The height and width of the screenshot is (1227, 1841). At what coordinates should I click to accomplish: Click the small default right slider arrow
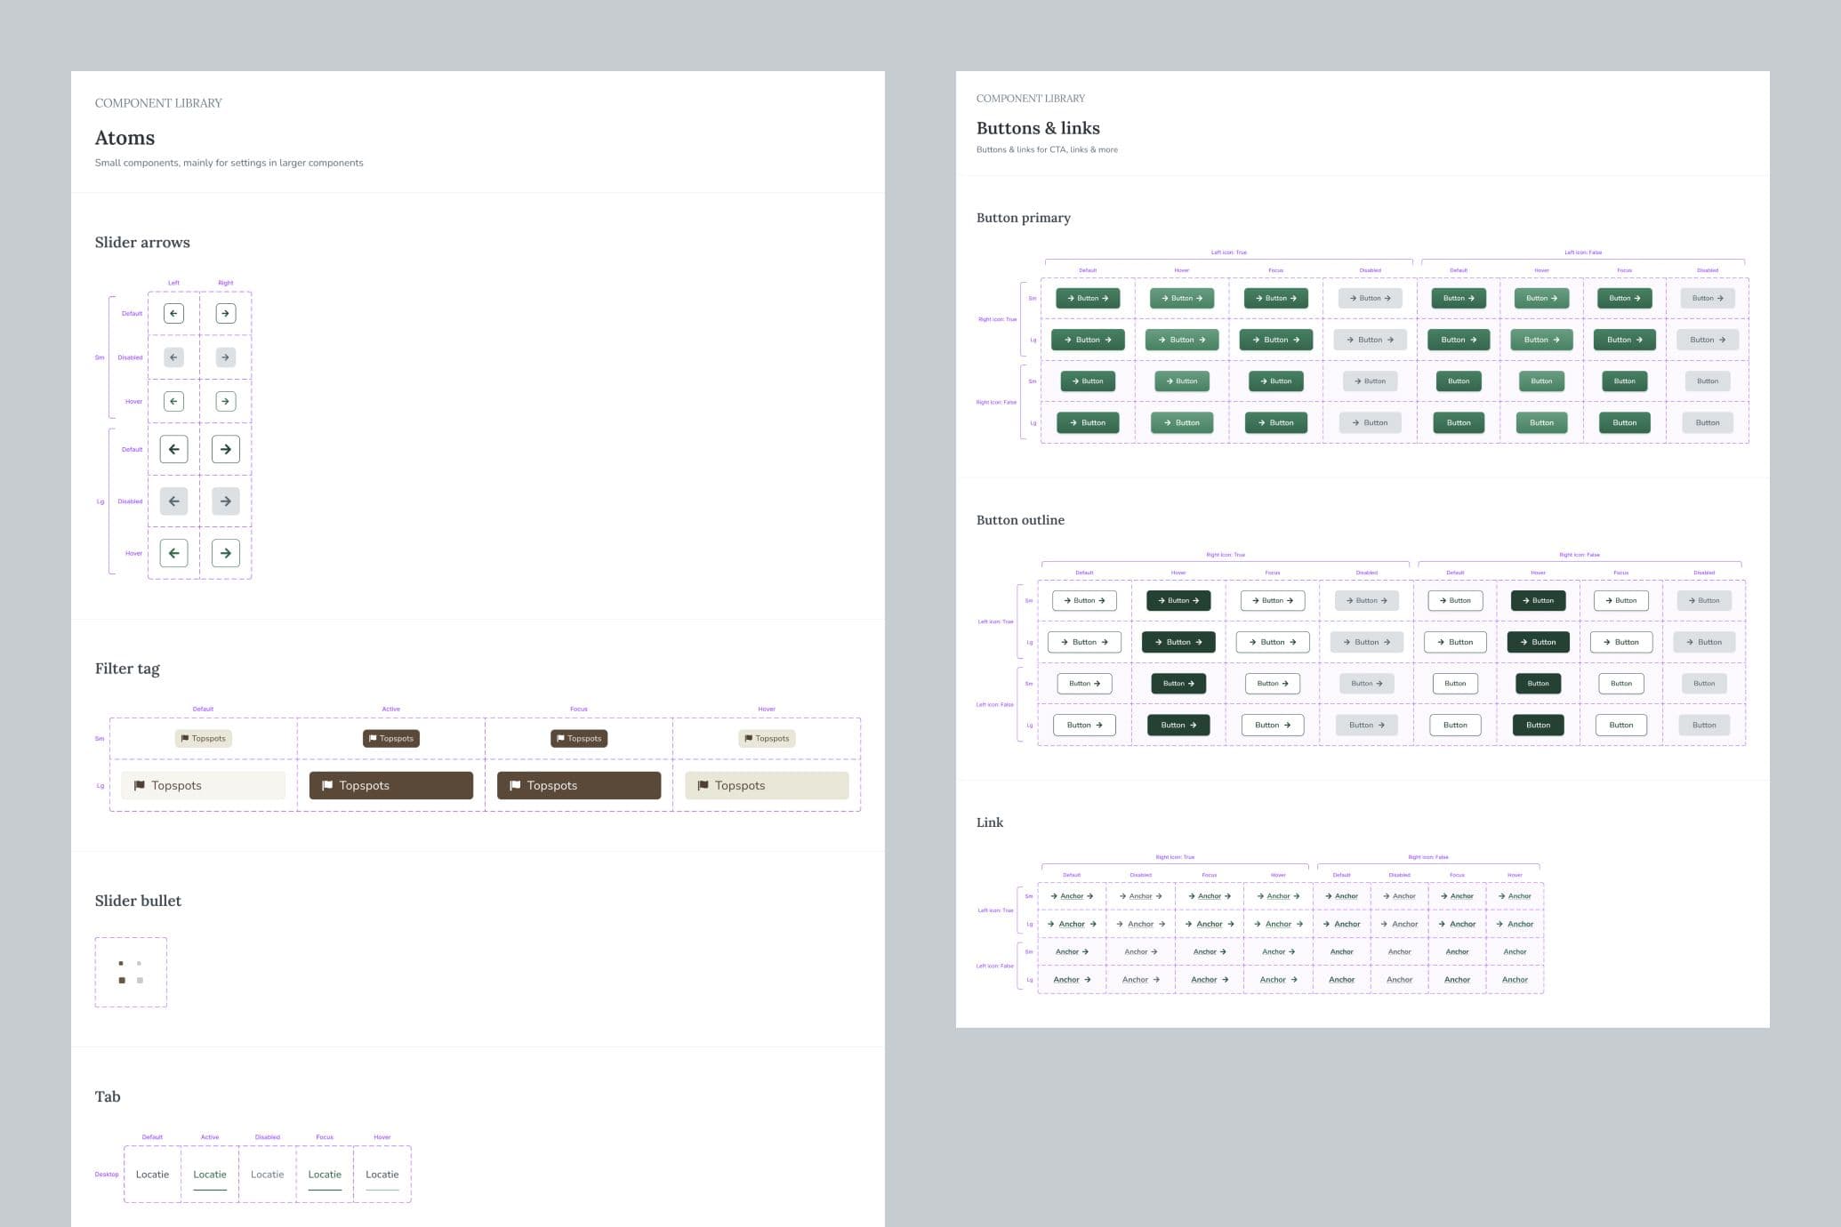pyautogui.click(x=225, y=313)
